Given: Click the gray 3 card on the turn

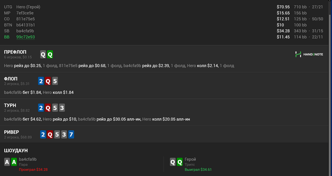Looking at the screenshot, I should pos(62,108).
